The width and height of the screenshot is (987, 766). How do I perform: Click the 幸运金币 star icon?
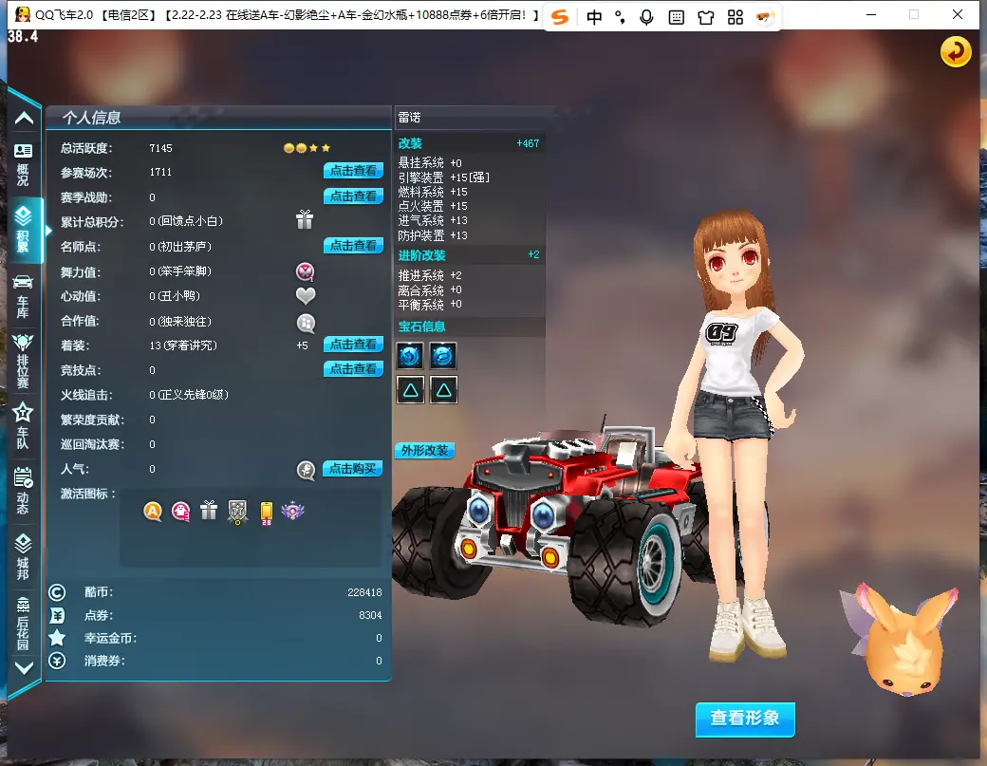[57, 638]
